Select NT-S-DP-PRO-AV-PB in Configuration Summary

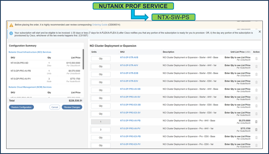(21, 71)
